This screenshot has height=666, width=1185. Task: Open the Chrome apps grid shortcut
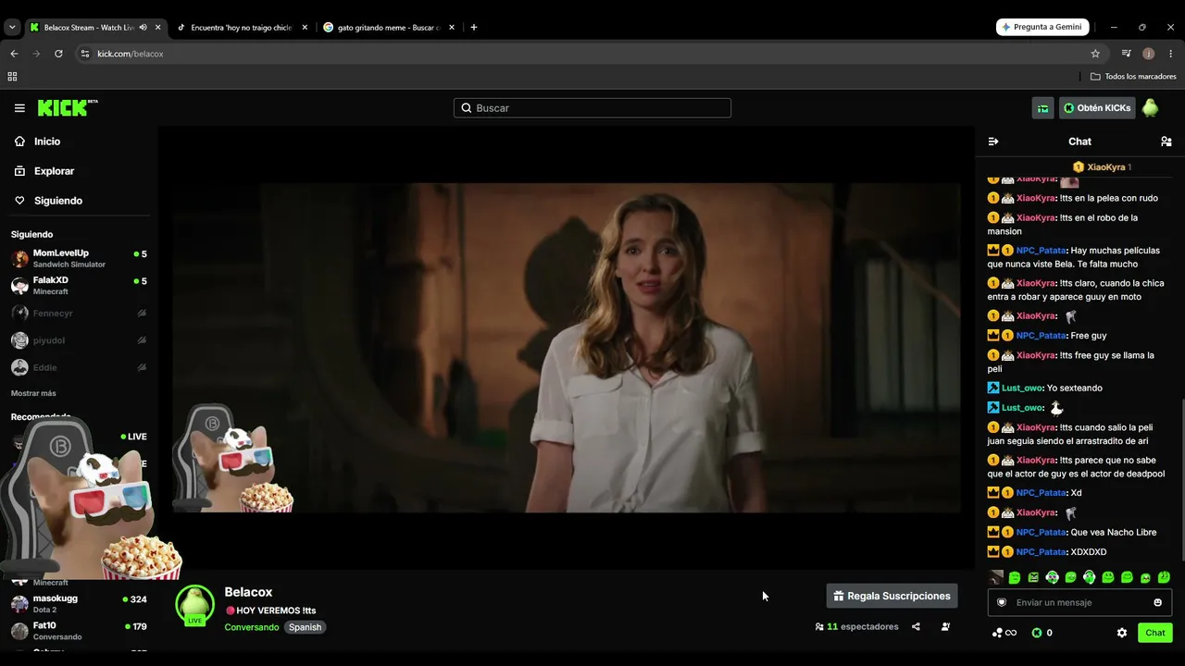pyautogui.click(x=12, y=77)
